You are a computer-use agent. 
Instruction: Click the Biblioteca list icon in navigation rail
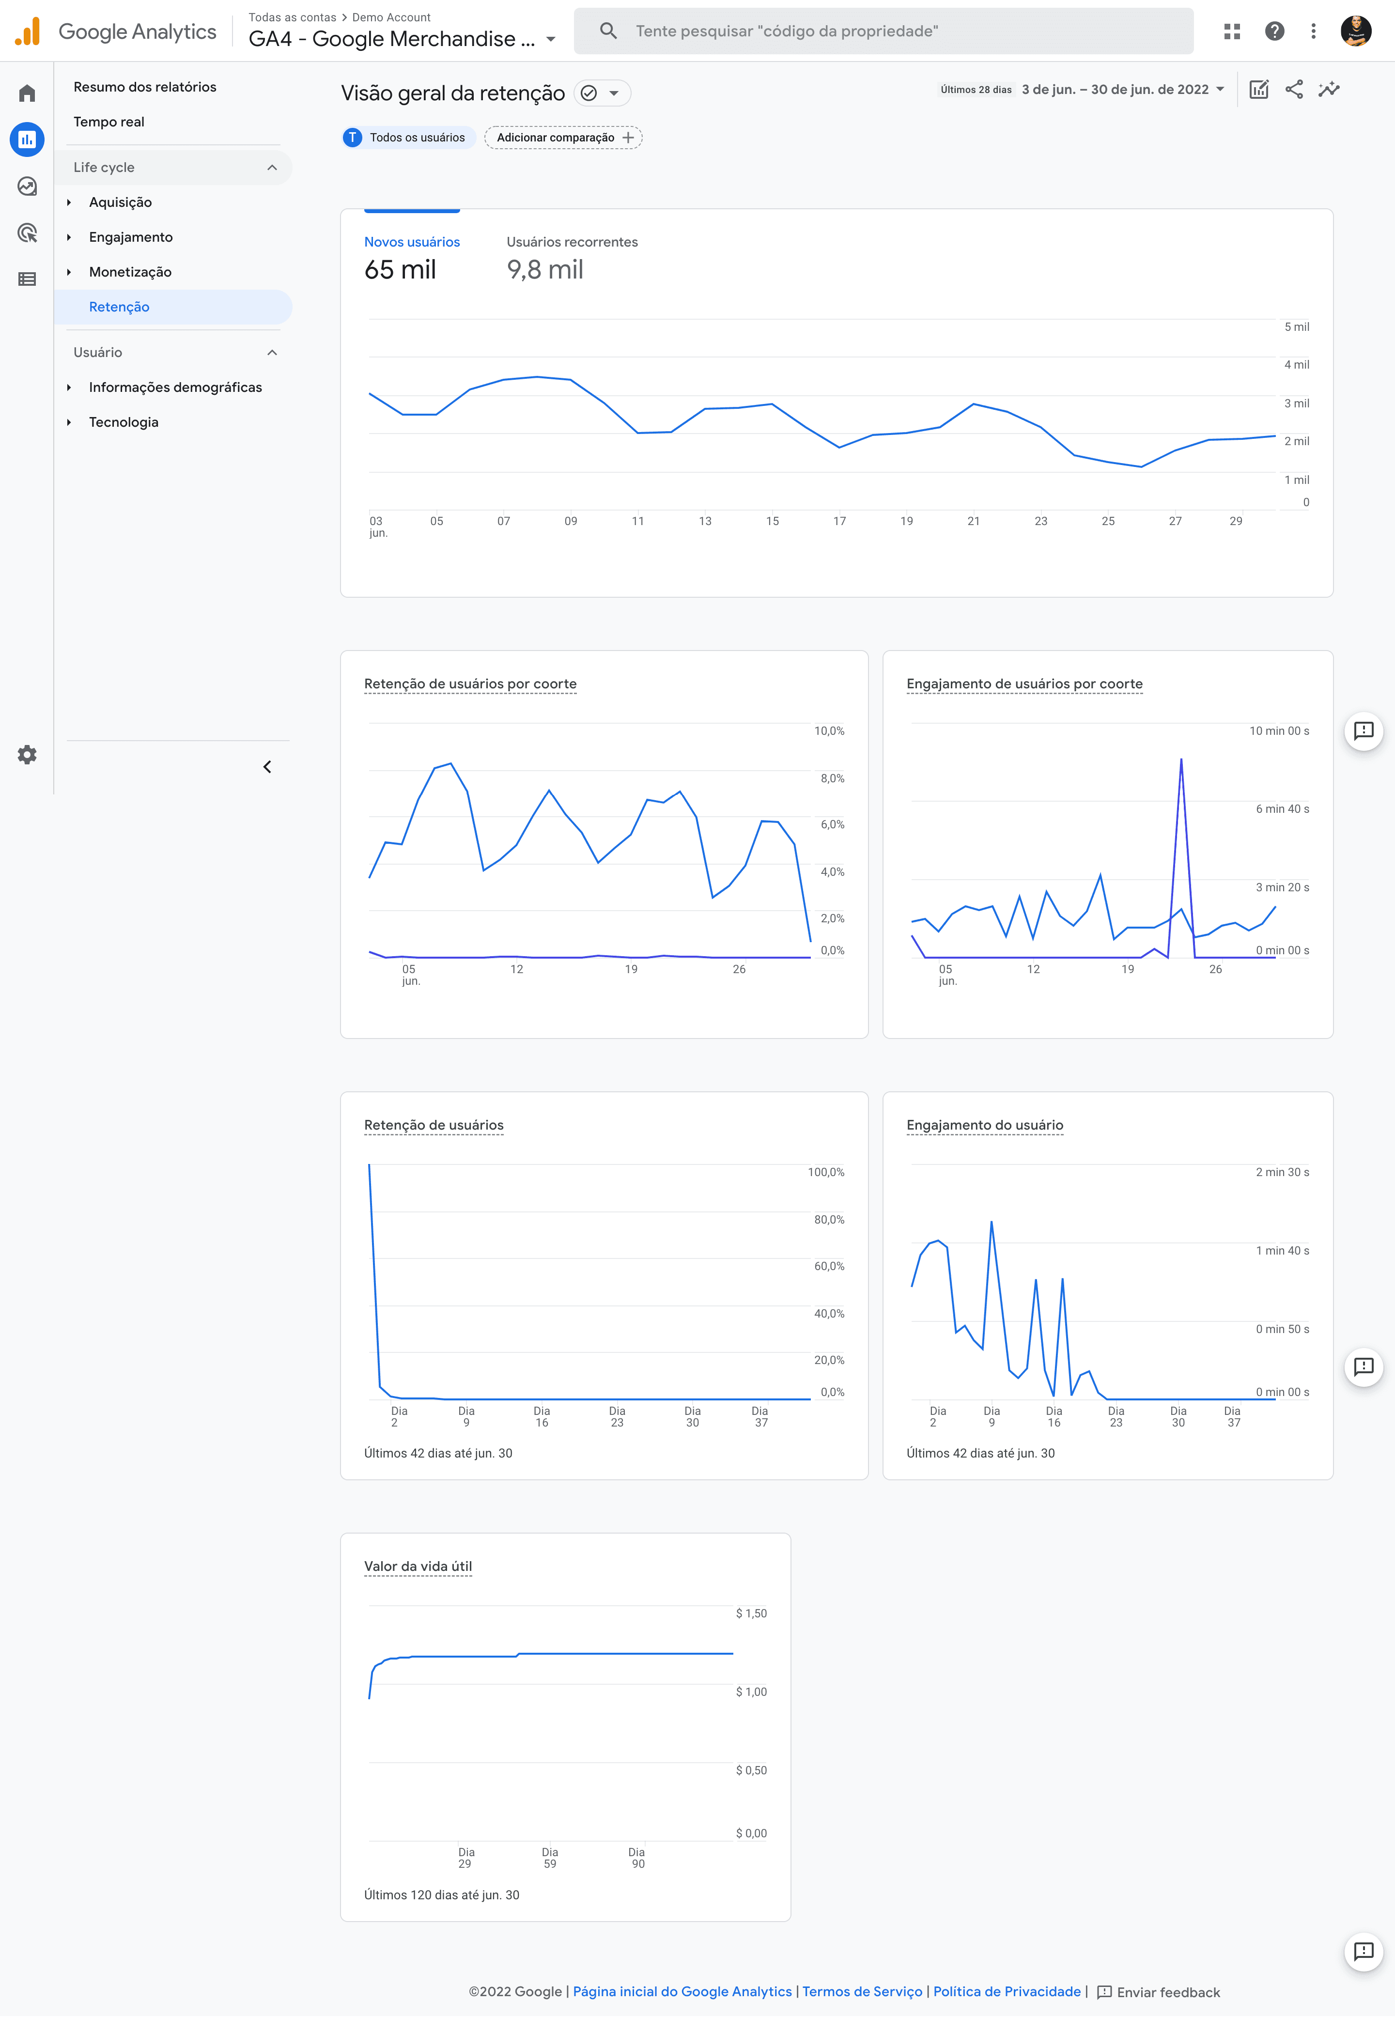click(x=26, y=279)
